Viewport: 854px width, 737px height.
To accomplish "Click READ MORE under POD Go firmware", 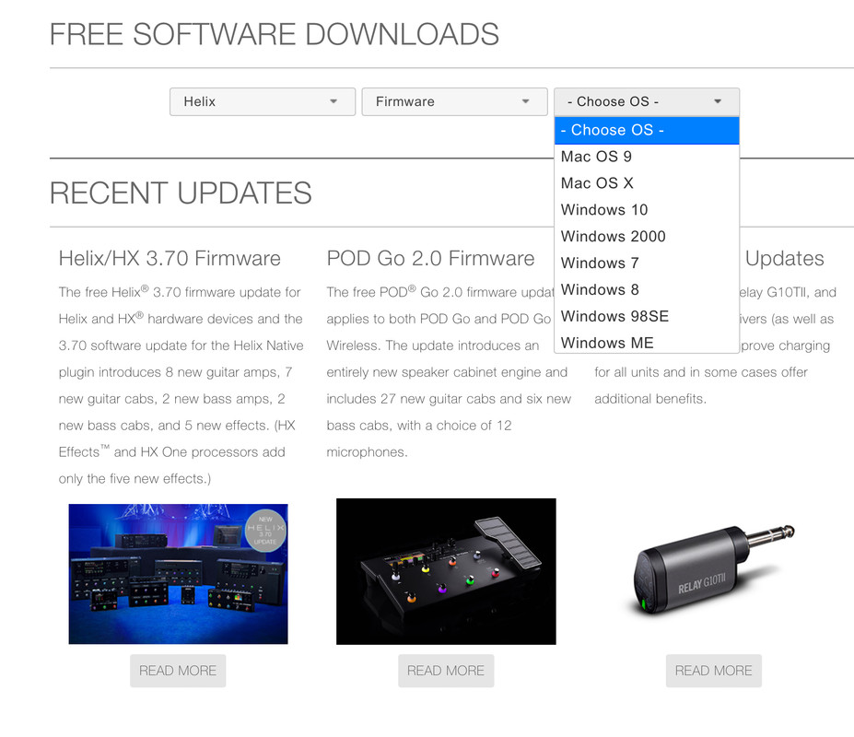I will coord(446,671).
